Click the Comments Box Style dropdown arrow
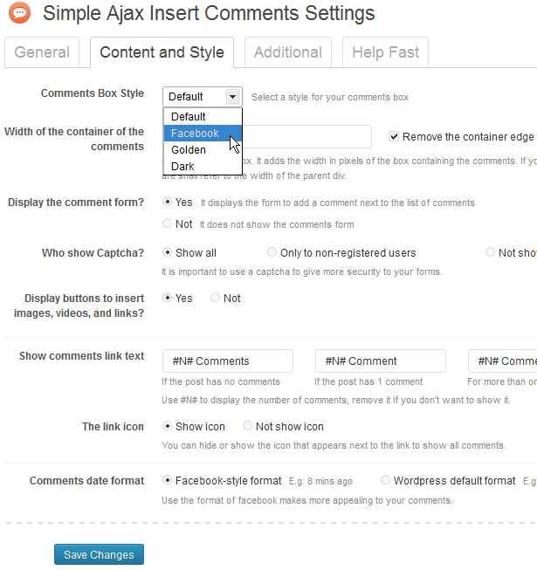The height and width of the screenshot is (570, 537). pyautogui.click(x=232, y=97)
